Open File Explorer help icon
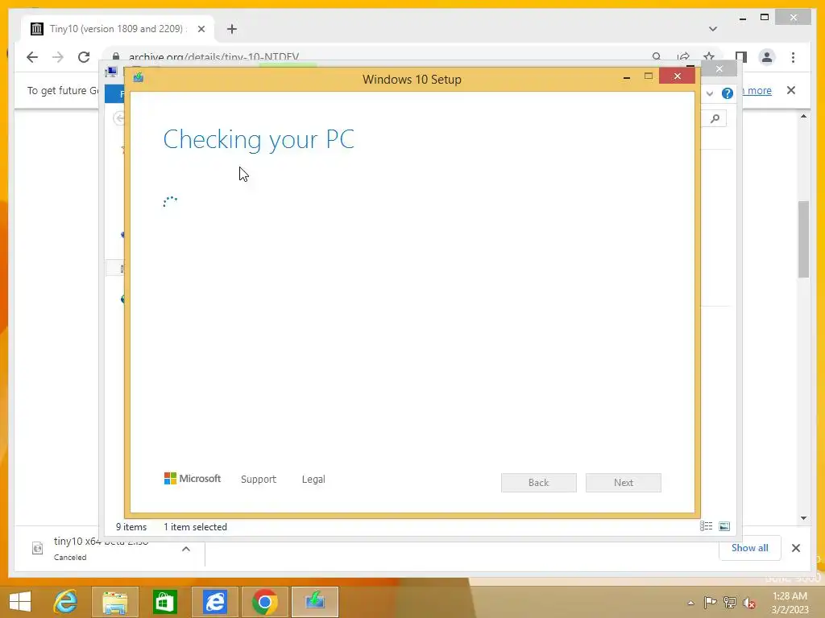This screenshot has height=618, width=825. click(x=728, y=93)
